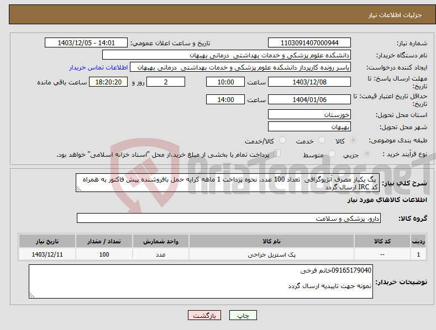Viewport: 436px width, 330px height.
Task: Click the quantity cell 100
Action: pyautogui.click(x=104, y=254)
